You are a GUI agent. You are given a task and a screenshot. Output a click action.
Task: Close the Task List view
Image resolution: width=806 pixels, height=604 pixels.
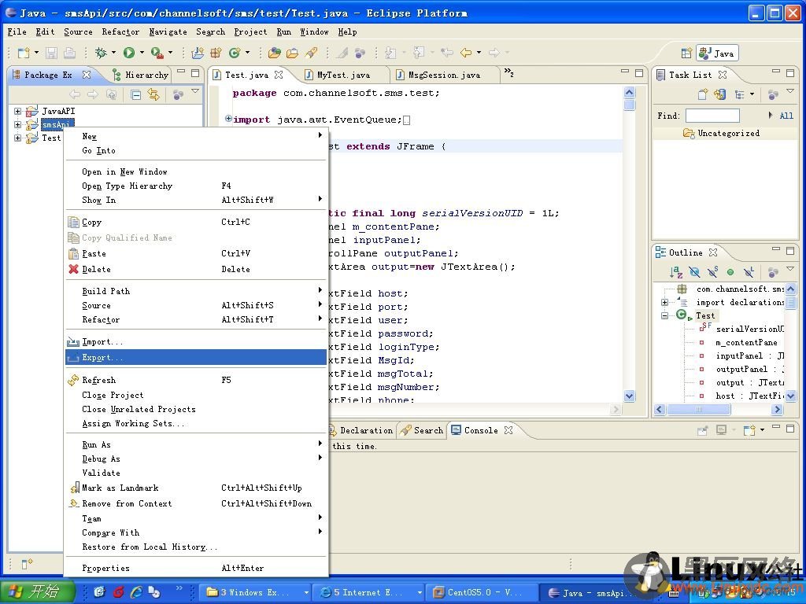[x=723, y=75]
